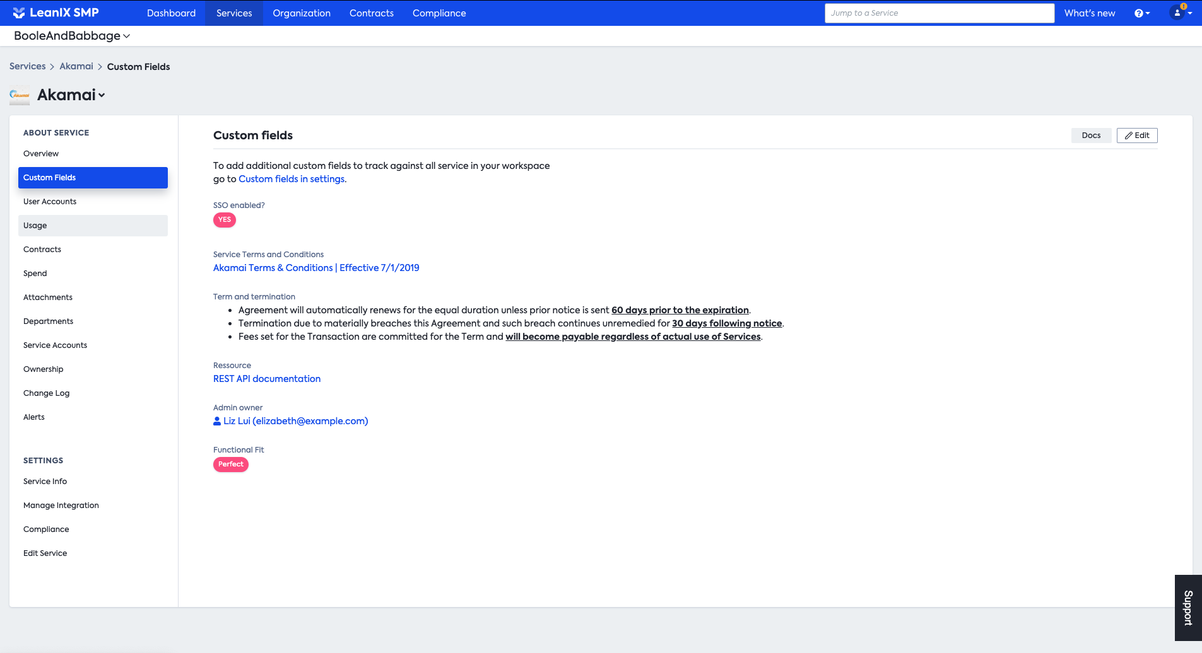Expand the BooleAndBabbage workspace dropdown

72,36
